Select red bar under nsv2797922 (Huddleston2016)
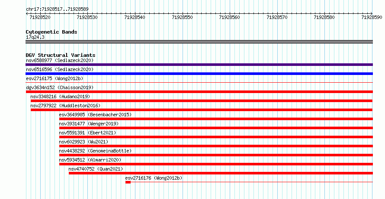The image size is (385, 199). tap(202, 110)
